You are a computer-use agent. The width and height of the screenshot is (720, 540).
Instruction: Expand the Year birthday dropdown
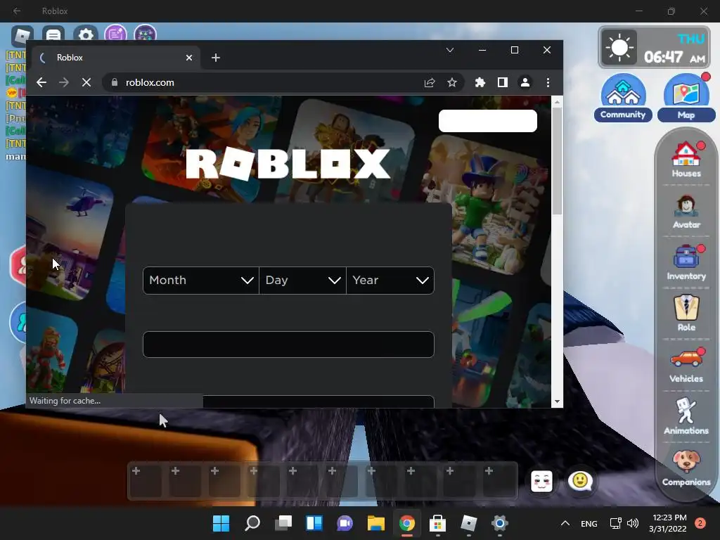click(x=390, y=280)
